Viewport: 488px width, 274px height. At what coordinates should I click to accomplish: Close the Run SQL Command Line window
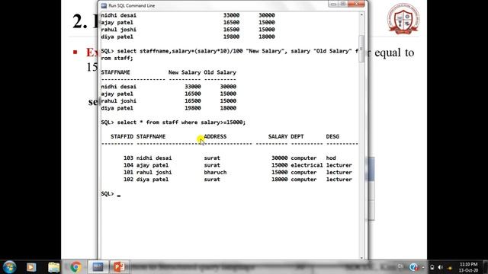[x=357, y=4]
